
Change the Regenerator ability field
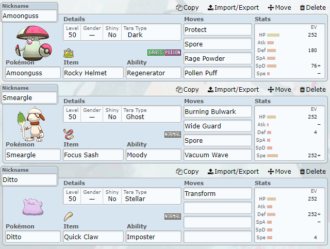[x=154, y=73]
